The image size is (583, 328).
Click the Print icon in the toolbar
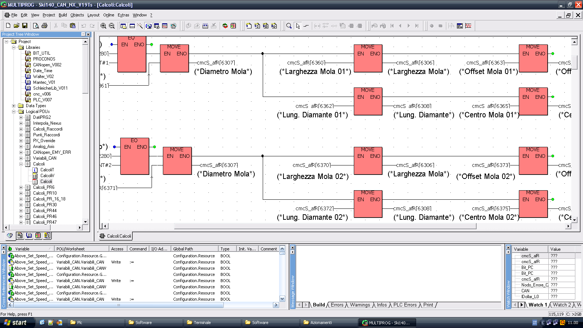pos(44,26)
